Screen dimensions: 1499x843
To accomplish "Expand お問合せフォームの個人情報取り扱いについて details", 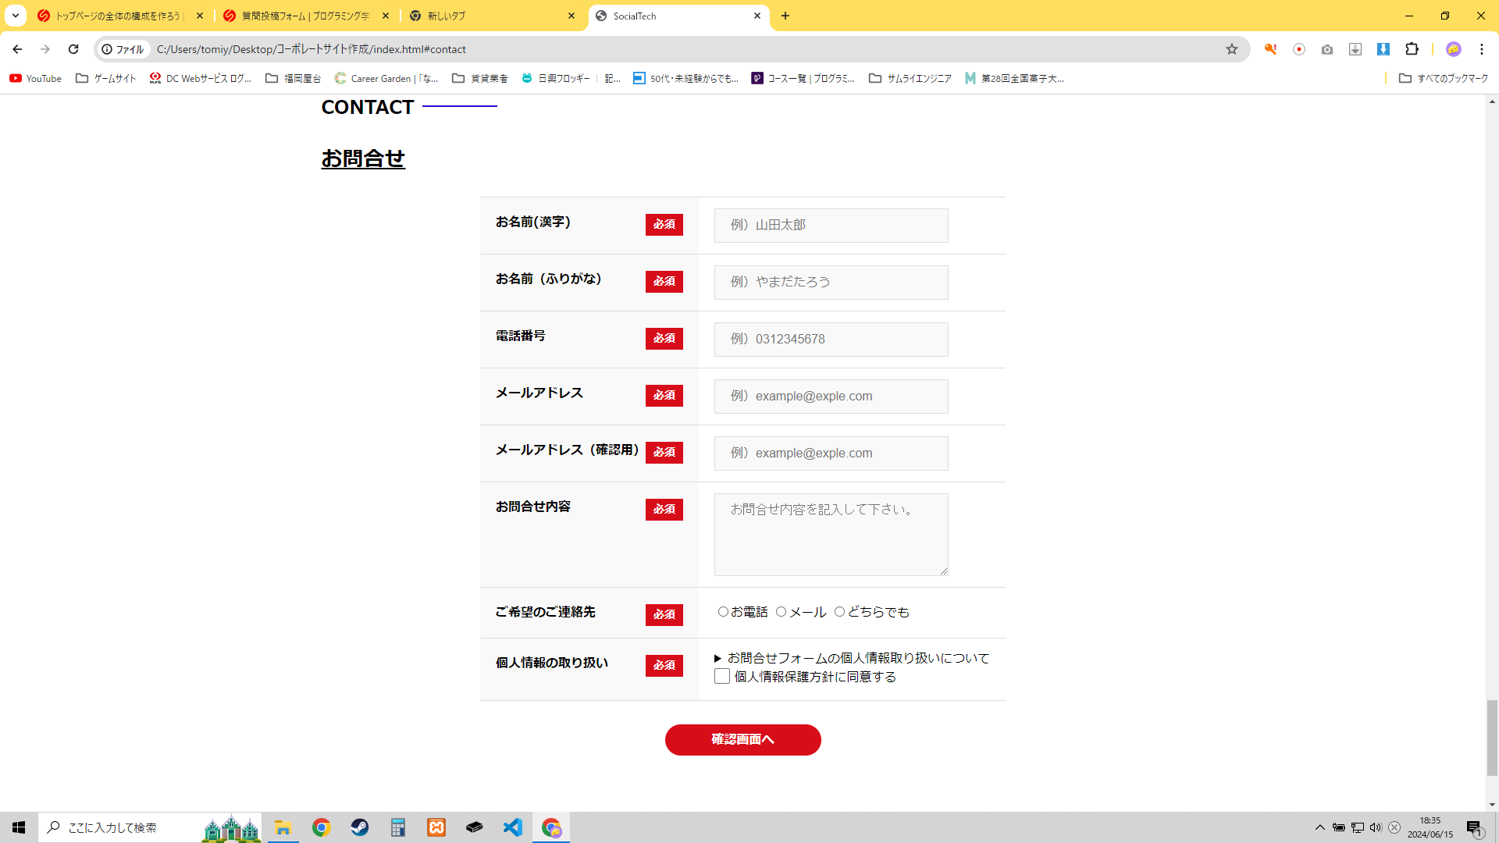I will click(x=851, y=658).
